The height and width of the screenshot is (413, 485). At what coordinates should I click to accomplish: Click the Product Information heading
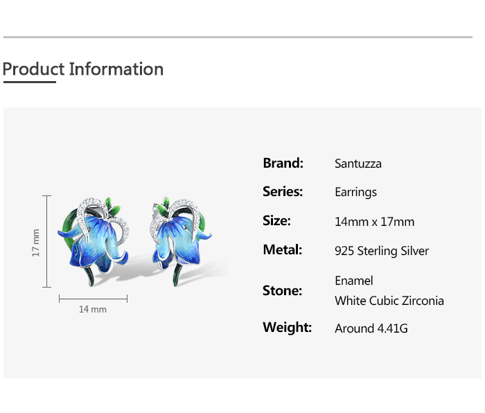click(x=83, y=69)
